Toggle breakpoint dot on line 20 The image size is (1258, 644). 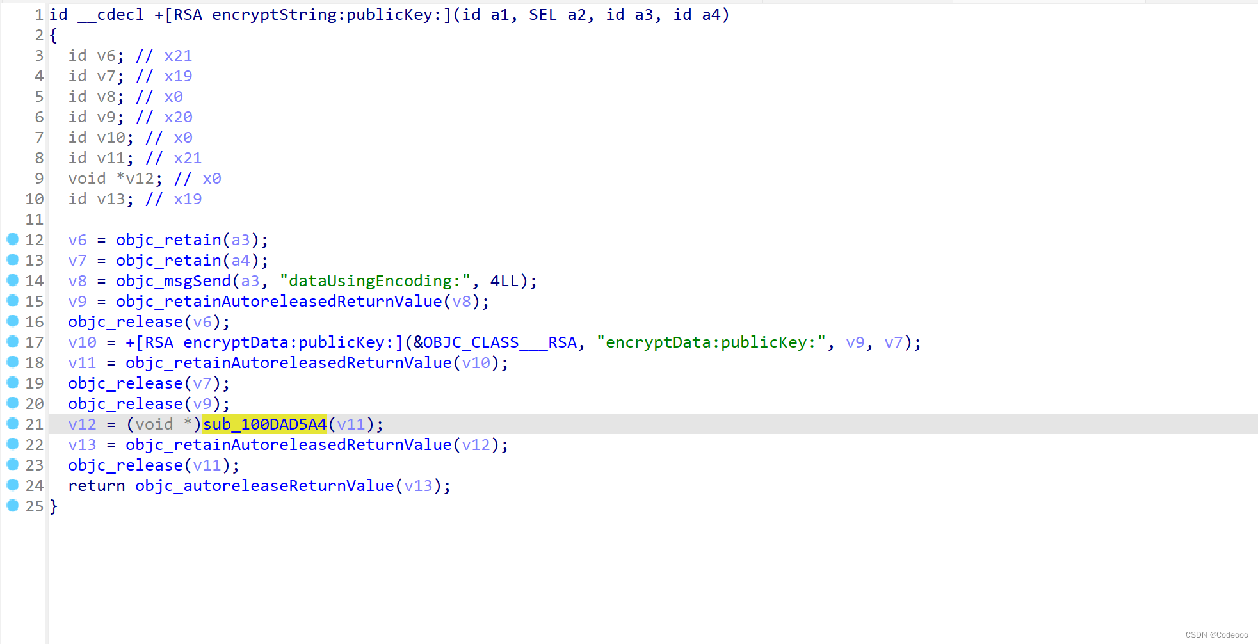pyautogui.click(x=13, y=403)
